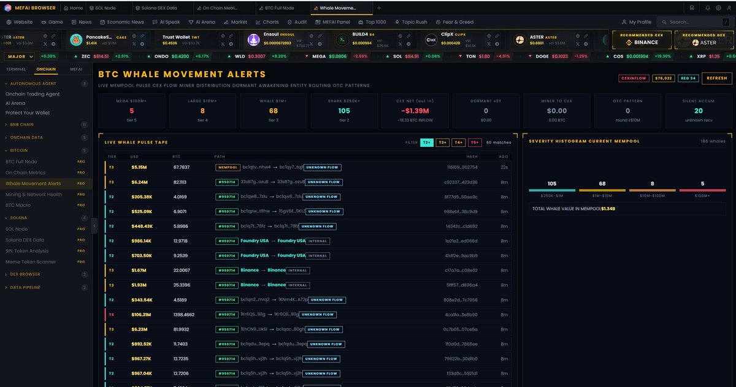The width and height of the screenshot is (736, 387).
Task: Click the orange $10M-$100M histogram bar
Action: click(x=652, y=190)
